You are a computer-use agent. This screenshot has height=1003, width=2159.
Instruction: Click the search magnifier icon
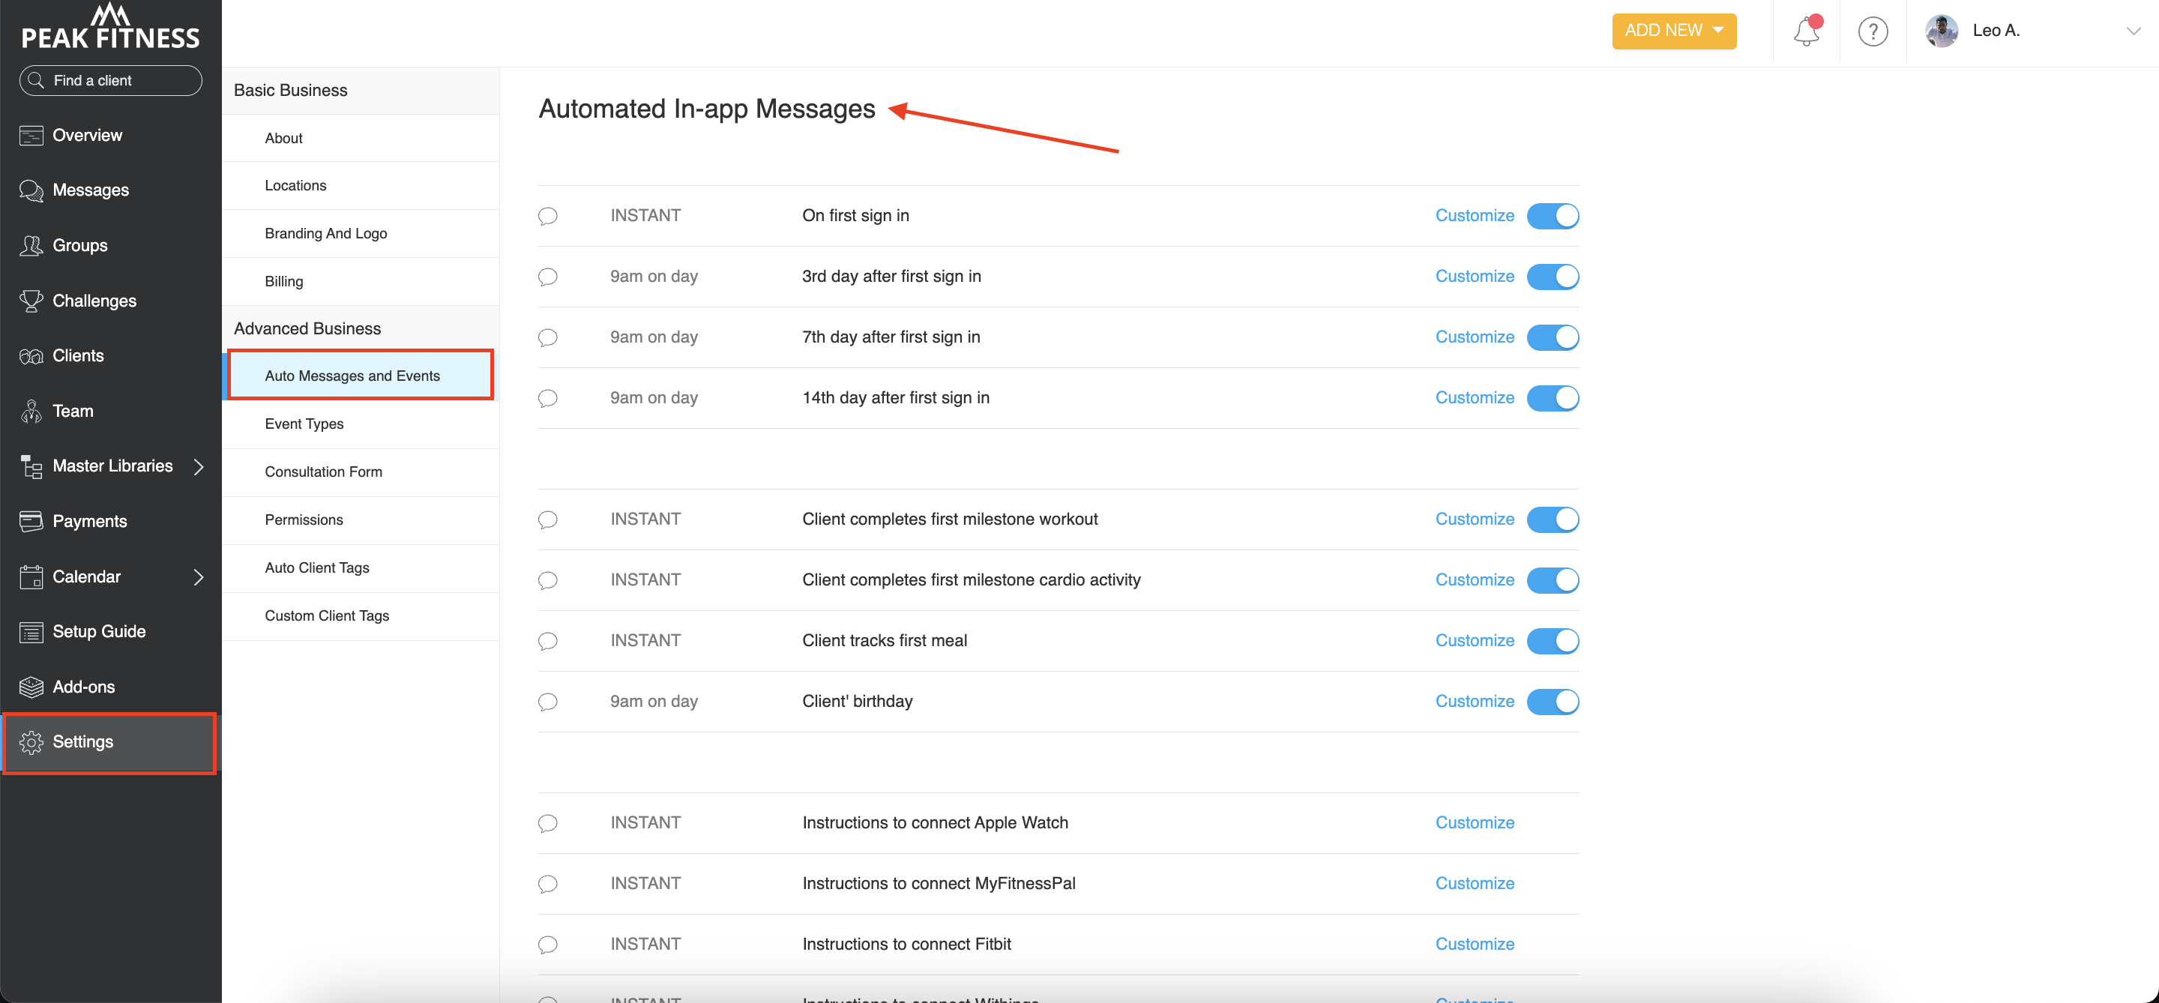pyautogui.click(x=36, y=80)
